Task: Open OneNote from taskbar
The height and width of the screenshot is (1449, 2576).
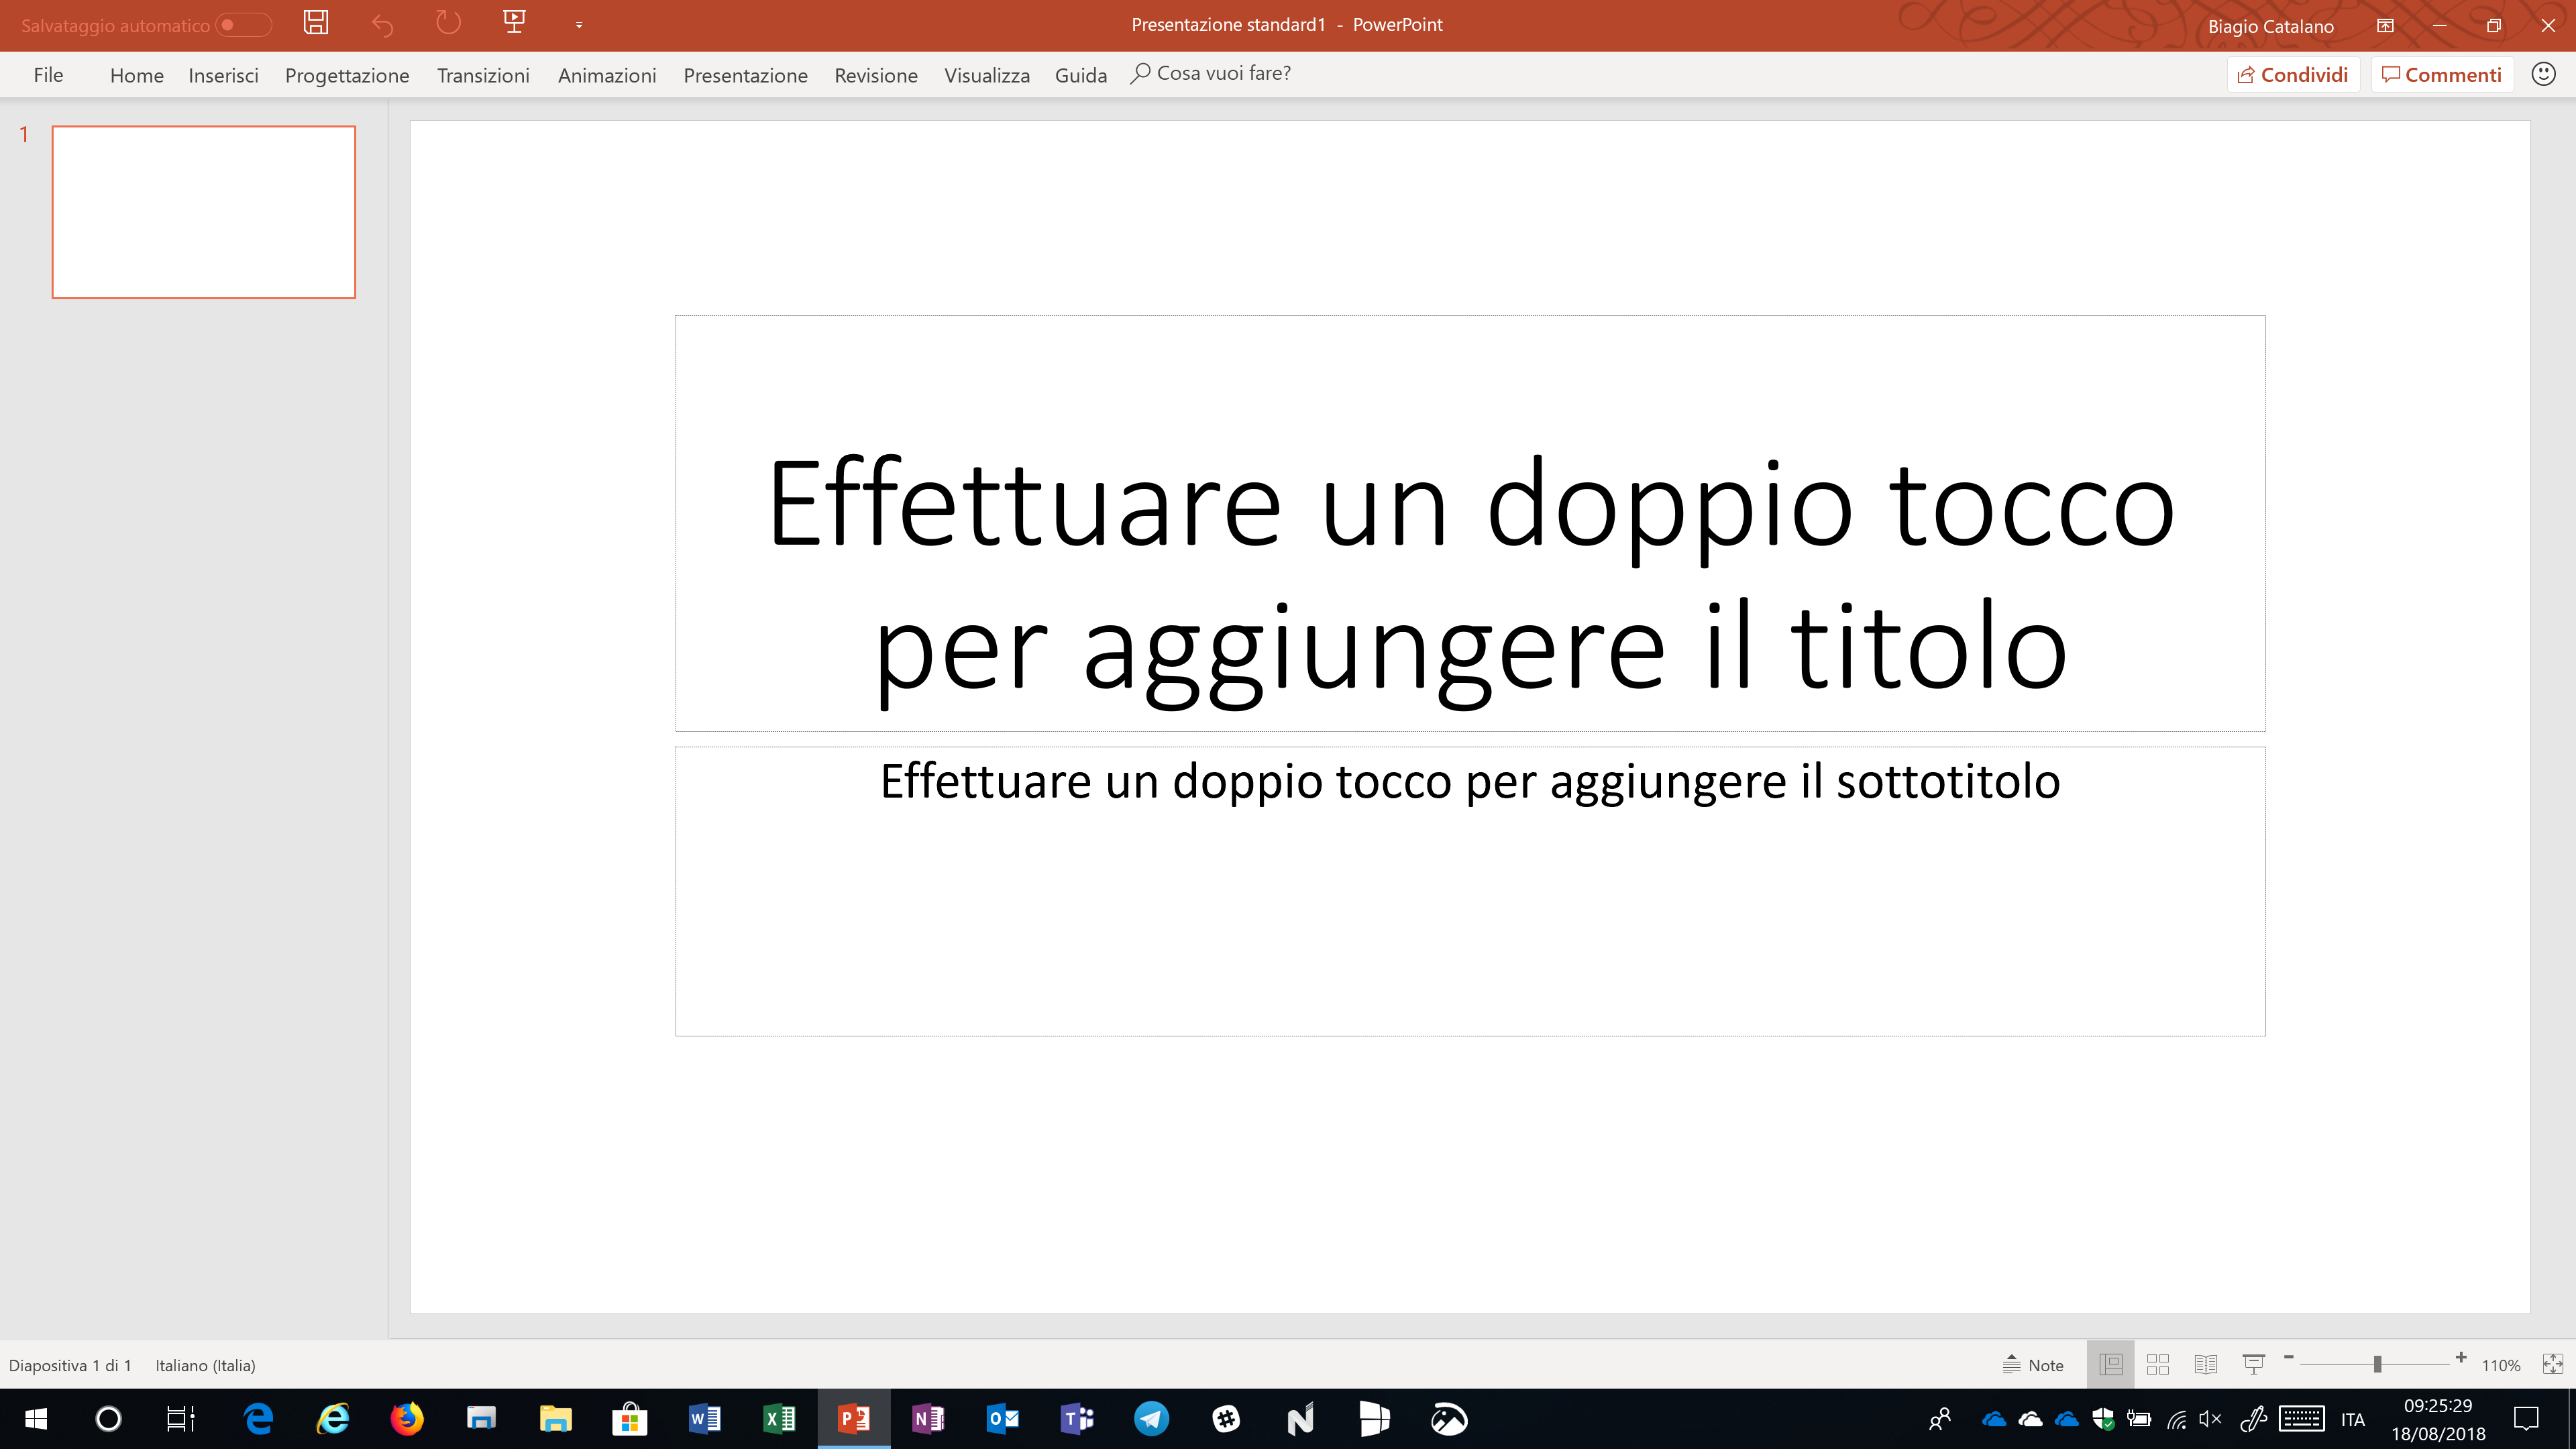Action: (x=928, y=1419)
